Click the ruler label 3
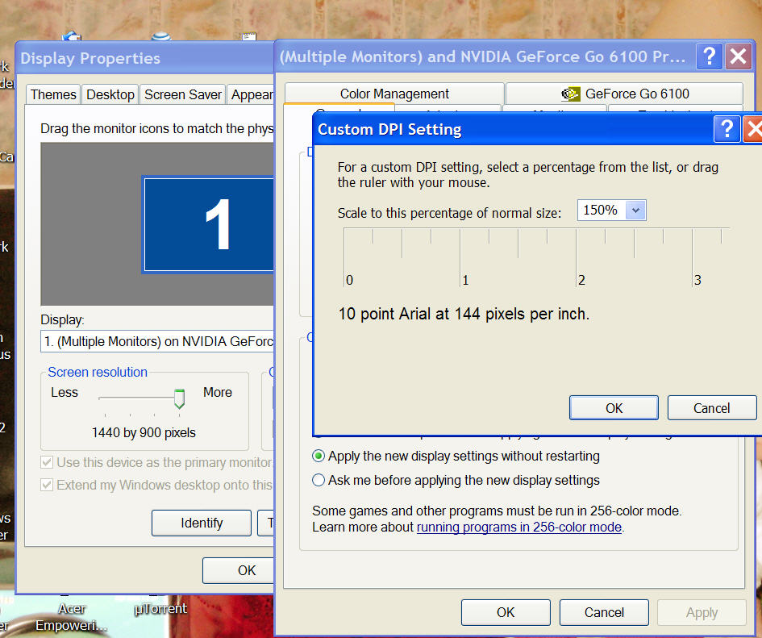This screenshot has width=762, height=638. coord(697,280)
